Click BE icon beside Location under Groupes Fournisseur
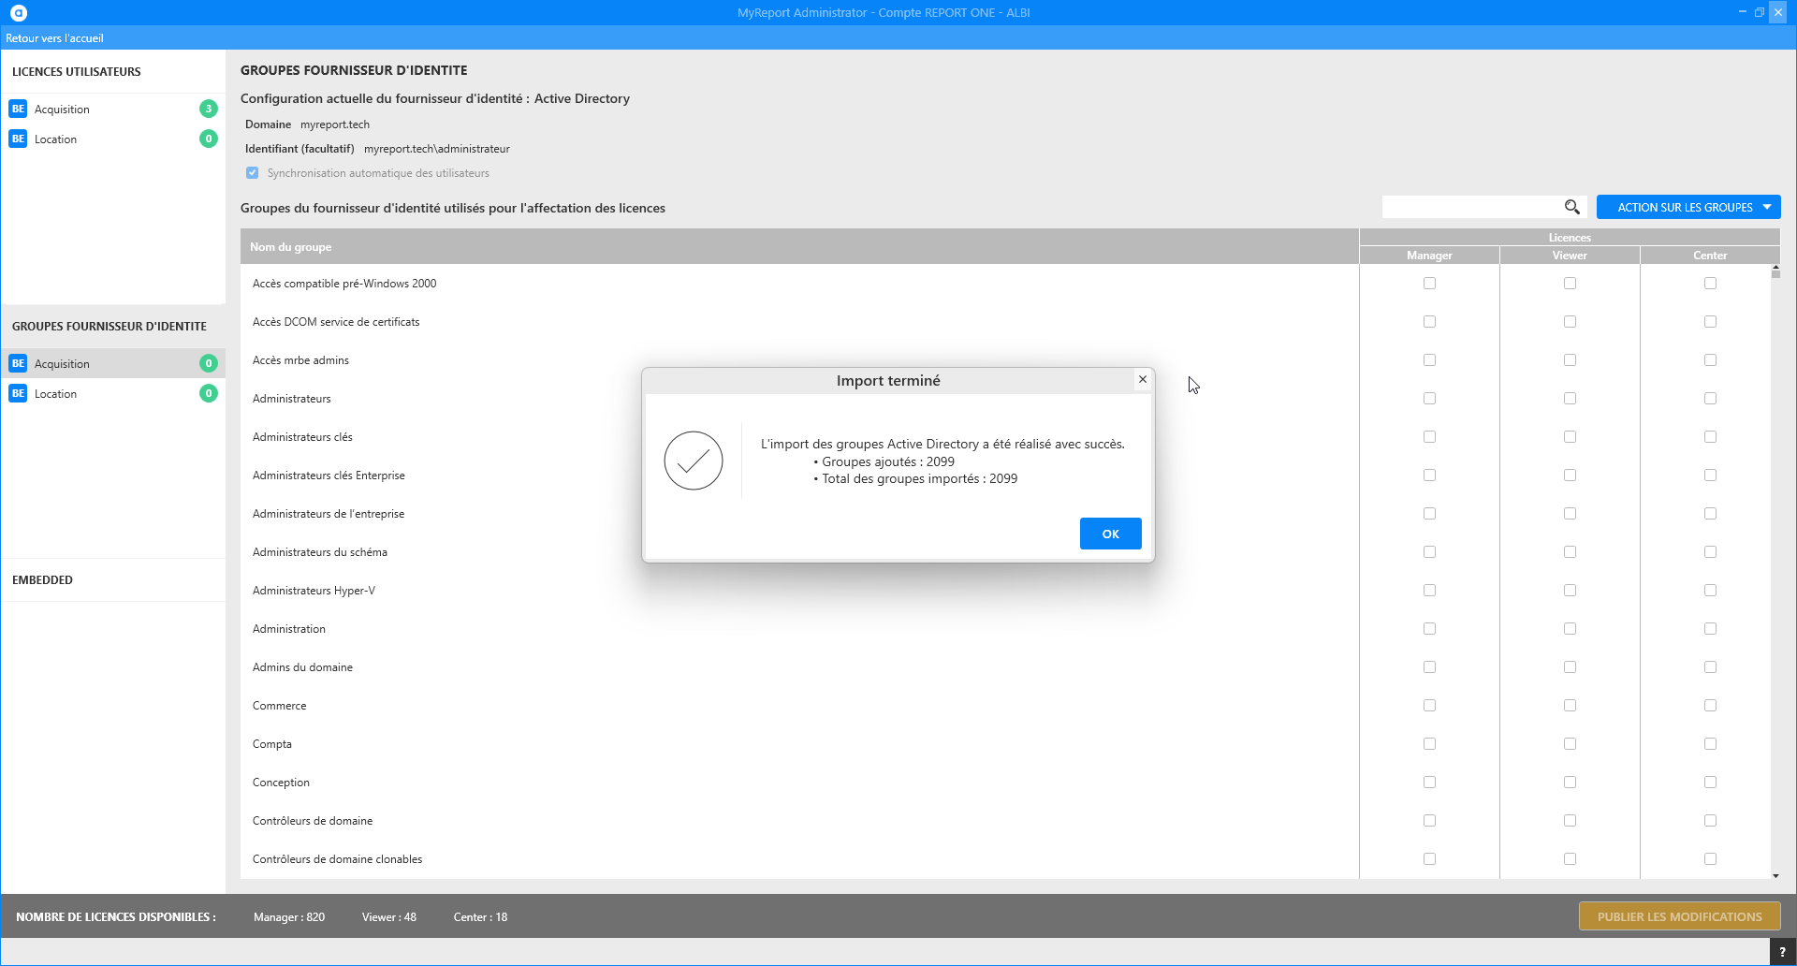The image size is (1797, 966). pyautogui.click(x=18, y=393)
